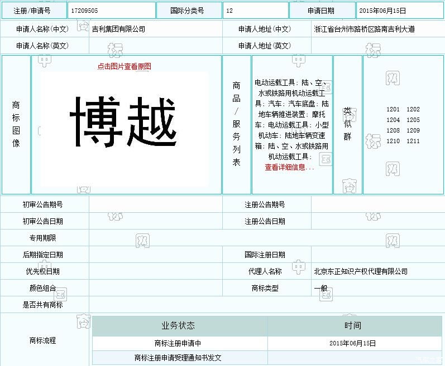Image resolution: width=445 pixels, height=366 pixels.
Task: Click the 时间 column header
Action: point(355,326)
